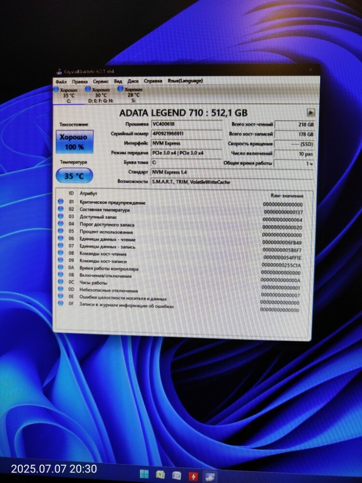Open the Правка menu

pos(80,82)
